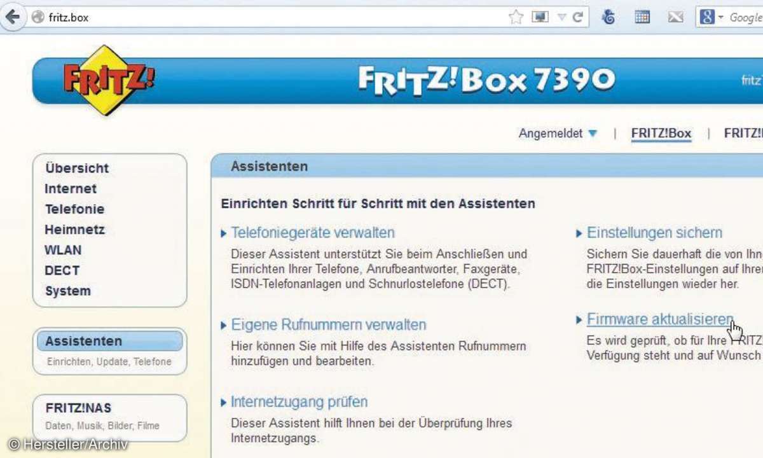
Task: Open the address bar history dropdown arrow
Action: click(561, 17)
